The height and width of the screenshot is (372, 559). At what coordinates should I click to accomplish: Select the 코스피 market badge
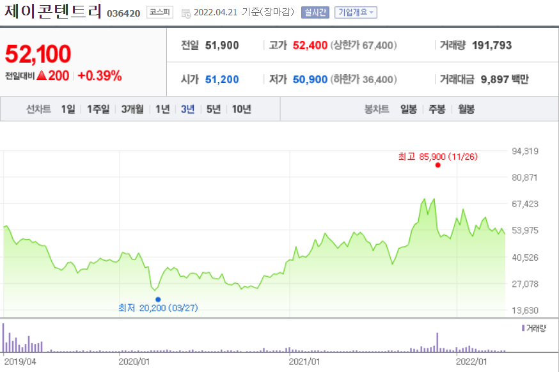(160, 13)
